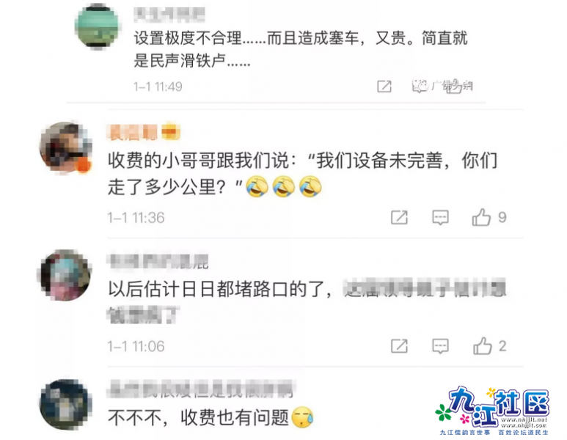View avatar beside 以后估计日日都堵路口 comment
This screenshot has width=567, height=440.
tap(65, 275)
